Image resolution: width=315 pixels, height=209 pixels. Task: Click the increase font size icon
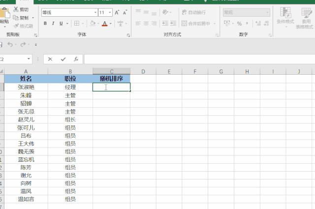tap(118, 12)
